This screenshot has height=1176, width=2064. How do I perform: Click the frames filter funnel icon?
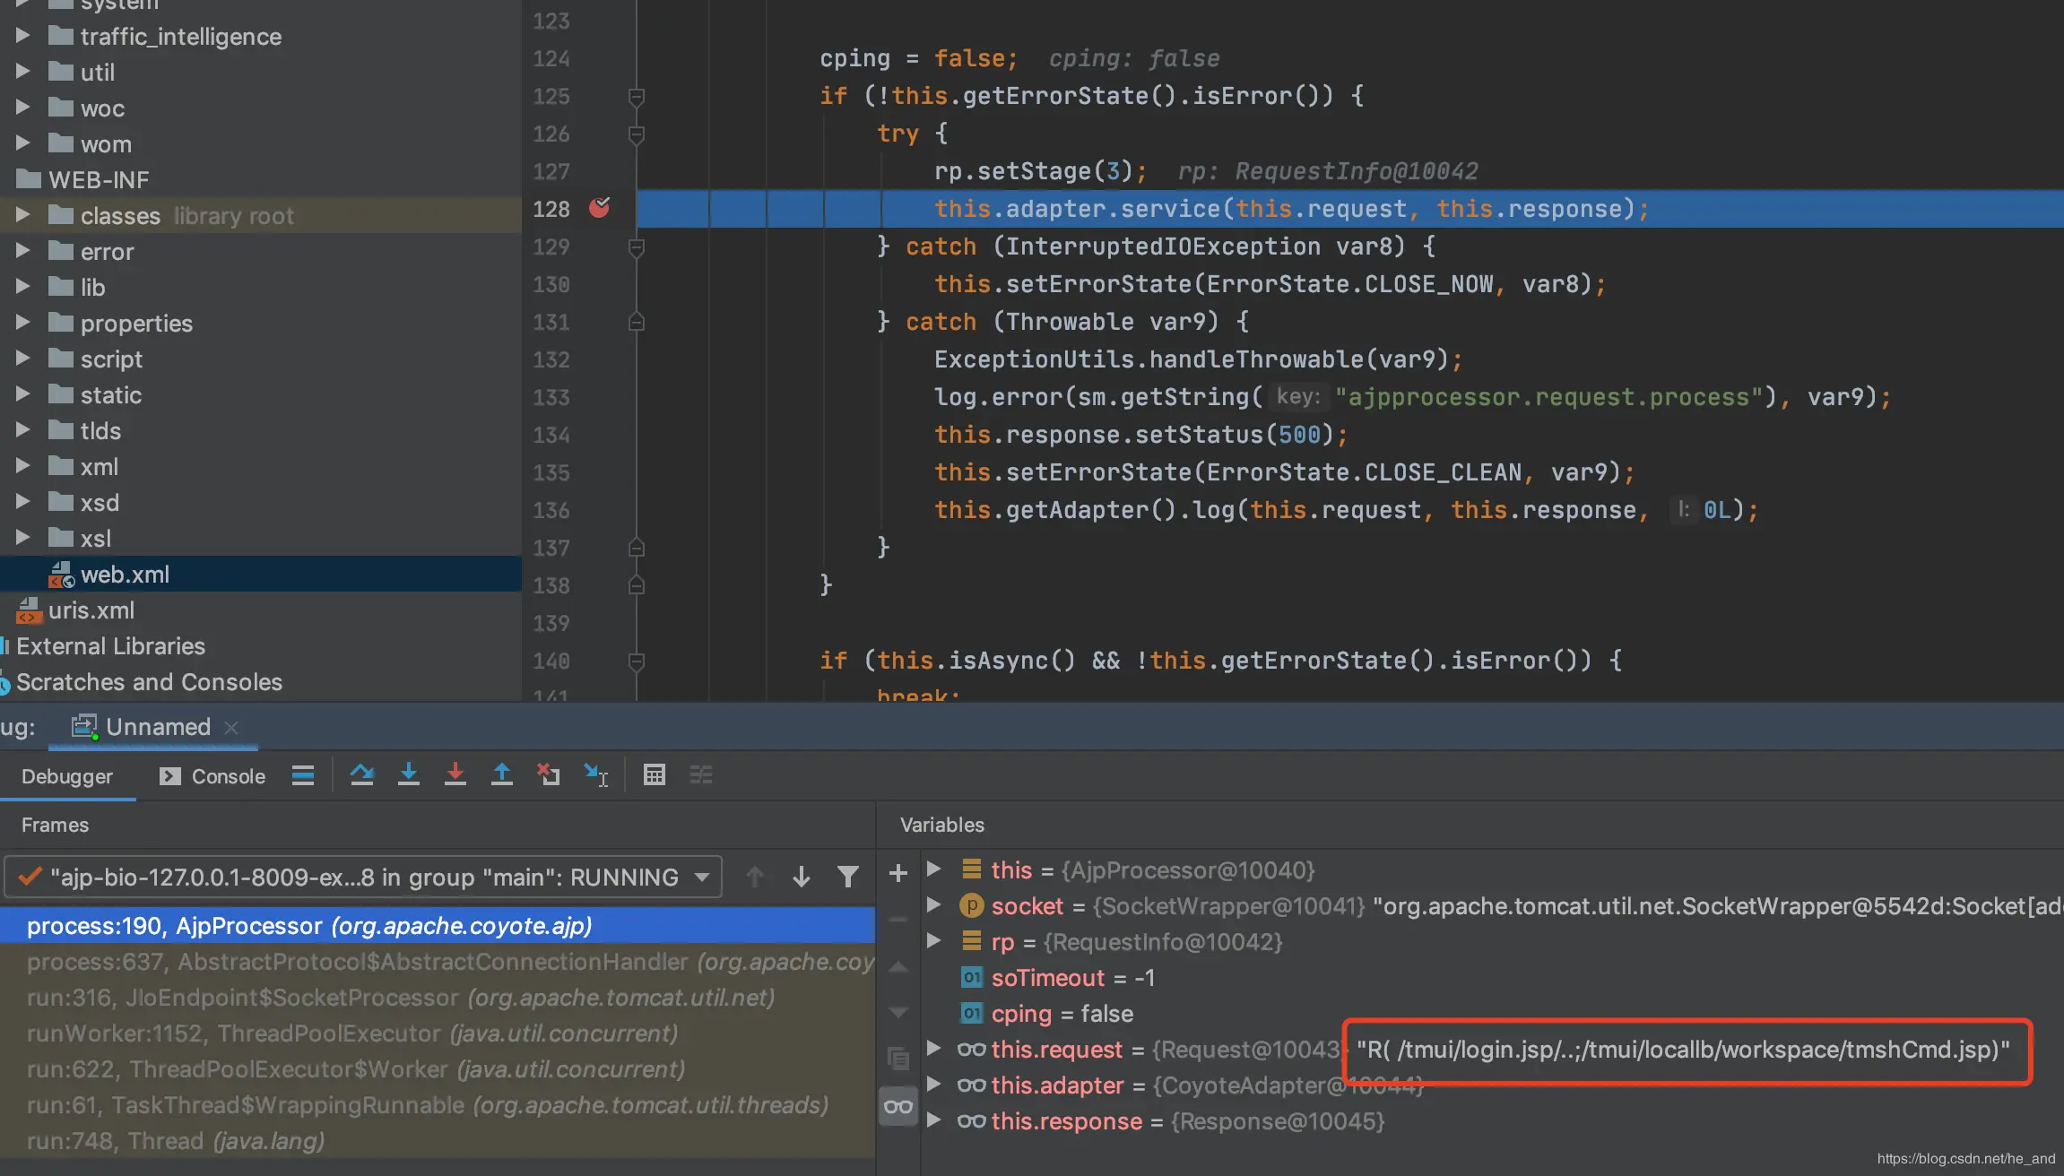click(847, 877)
